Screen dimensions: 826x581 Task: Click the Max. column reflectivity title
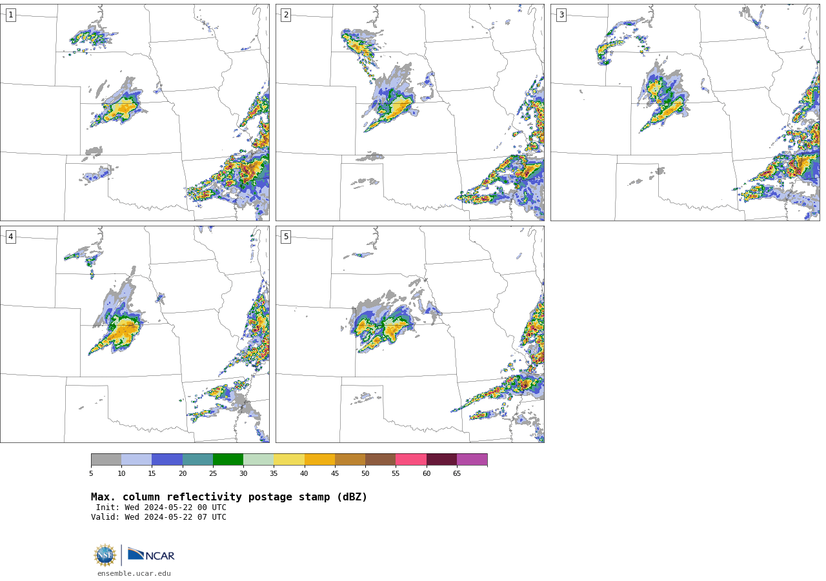point(229,497)
